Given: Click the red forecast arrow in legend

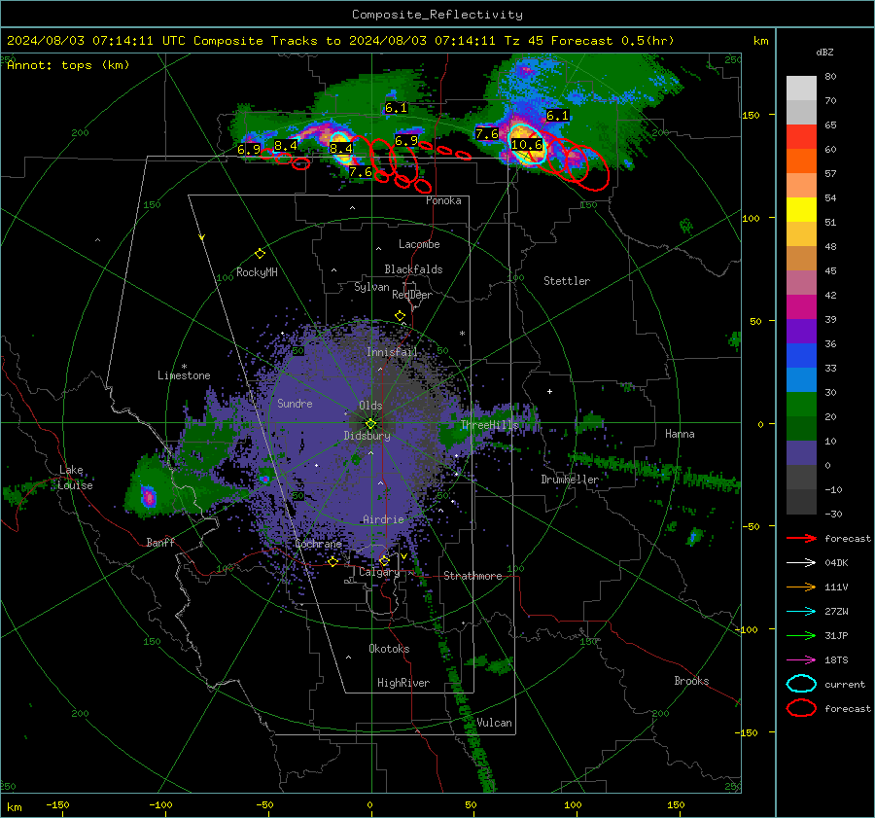Looking at the screenshot, I should tap(801, 538).
